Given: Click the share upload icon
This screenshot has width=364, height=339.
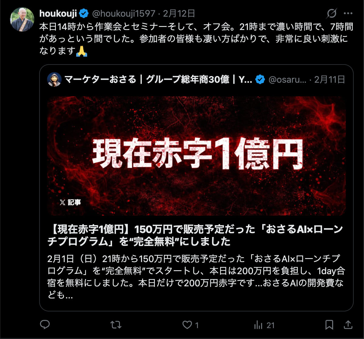Looking at the screenshot, I should point(348,325).
